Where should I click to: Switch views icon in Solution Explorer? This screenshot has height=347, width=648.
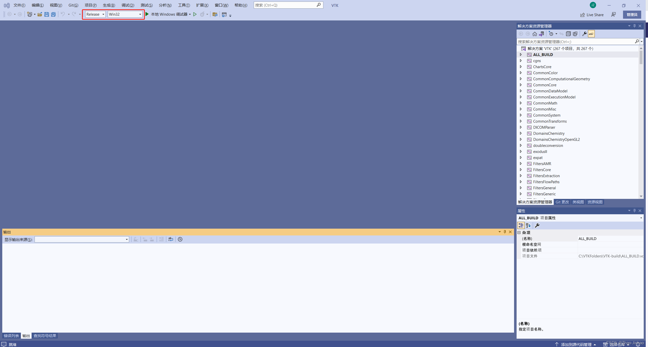pos(541,34)
